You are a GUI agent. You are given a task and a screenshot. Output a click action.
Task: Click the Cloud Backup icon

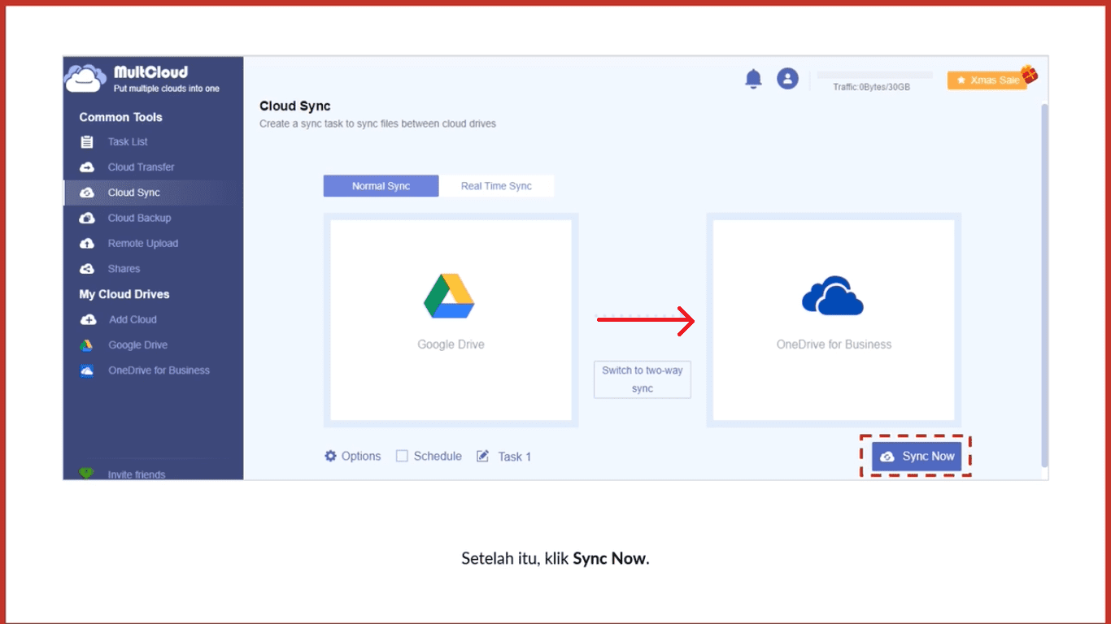(x=87, y=218)
